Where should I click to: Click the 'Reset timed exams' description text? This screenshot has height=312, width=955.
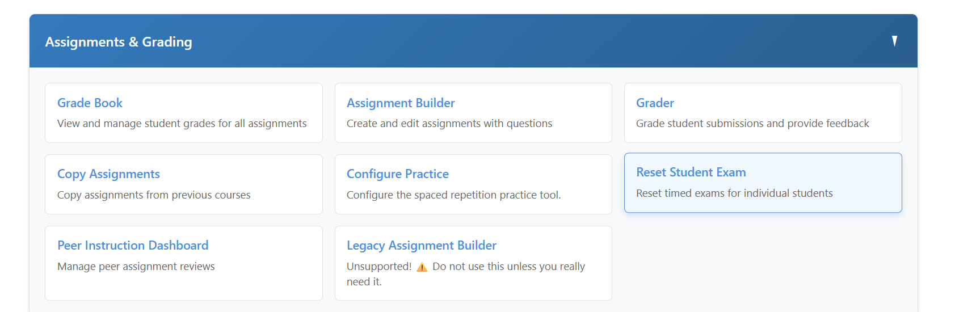coord(734,193)
